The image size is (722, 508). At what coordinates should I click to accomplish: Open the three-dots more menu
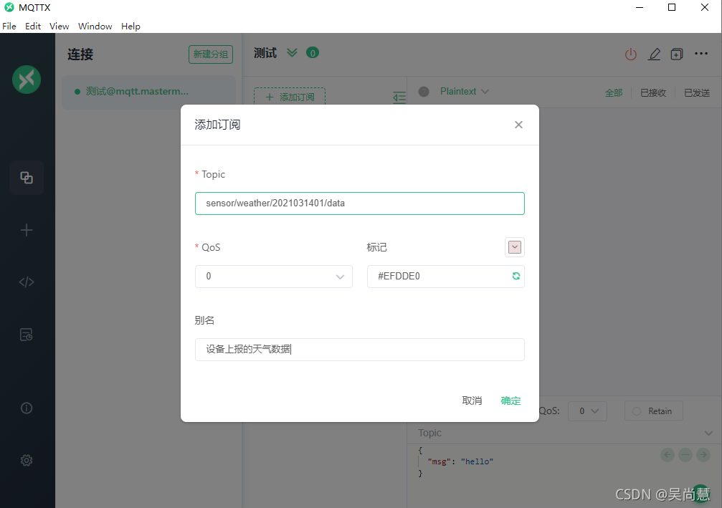701,53
